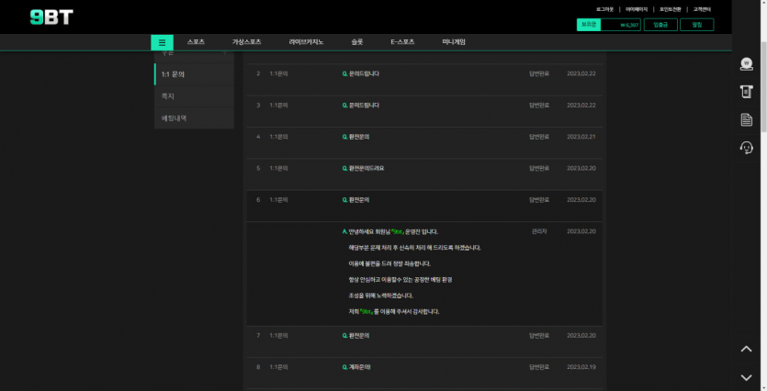Screen dimensions: 767x391
Task: Expand inquiry row 4 환전문의
Action: tap(356, 137)
